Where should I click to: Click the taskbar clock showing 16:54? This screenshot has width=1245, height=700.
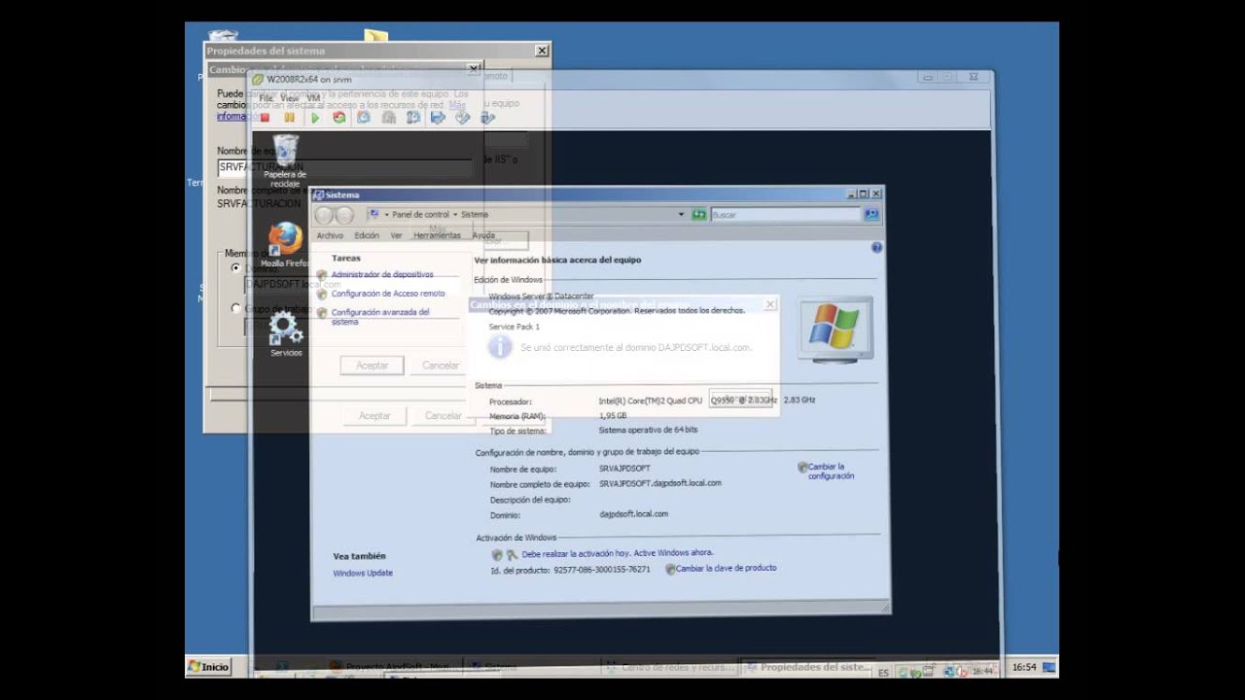pyautogui.click(x=1024, y=668)
